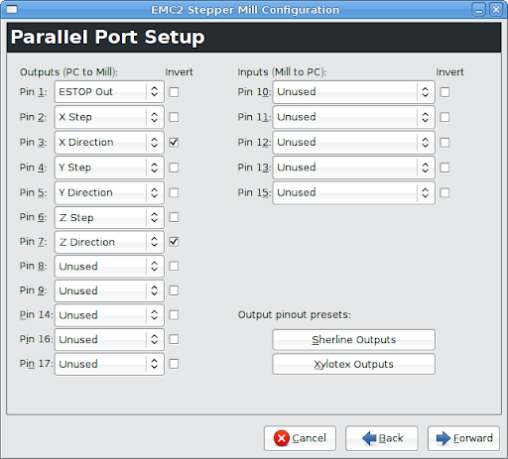
Task: Open the Pin 3 X Direction dropdown
Action: pyautogui.click(x=109, y=143)
